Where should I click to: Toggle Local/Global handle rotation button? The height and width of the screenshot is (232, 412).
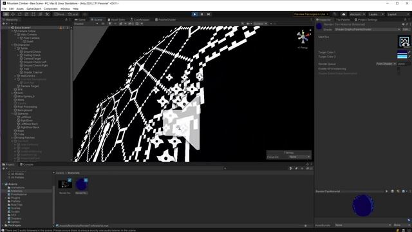click(x=73, y=14)
